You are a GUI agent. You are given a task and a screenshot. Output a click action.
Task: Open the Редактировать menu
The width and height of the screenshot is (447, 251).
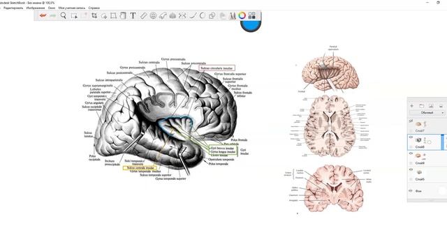tap(13, 8)
